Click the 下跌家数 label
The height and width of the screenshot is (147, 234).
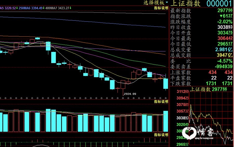pos(181,83)
